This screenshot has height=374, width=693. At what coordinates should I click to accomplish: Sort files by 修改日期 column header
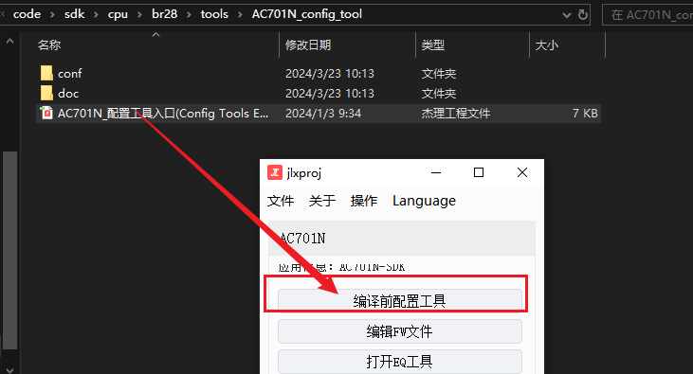coord(307,45)
